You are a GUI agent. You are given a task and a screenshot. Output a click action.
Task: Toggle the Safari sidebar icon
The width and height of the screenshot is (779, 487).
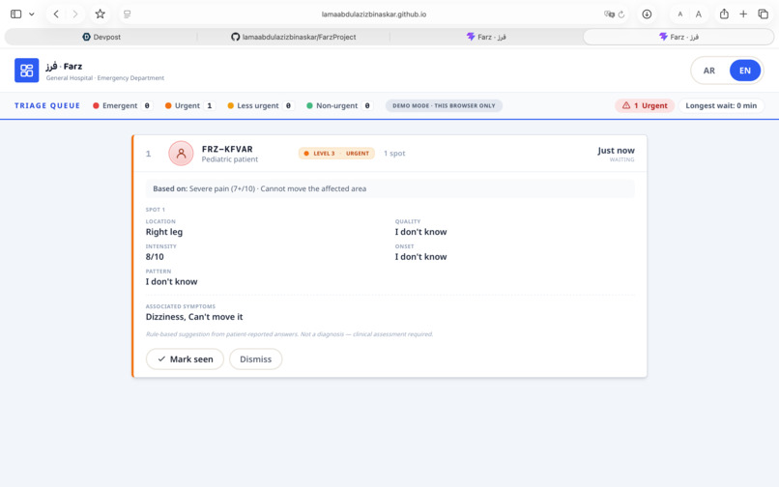[15, 14]
